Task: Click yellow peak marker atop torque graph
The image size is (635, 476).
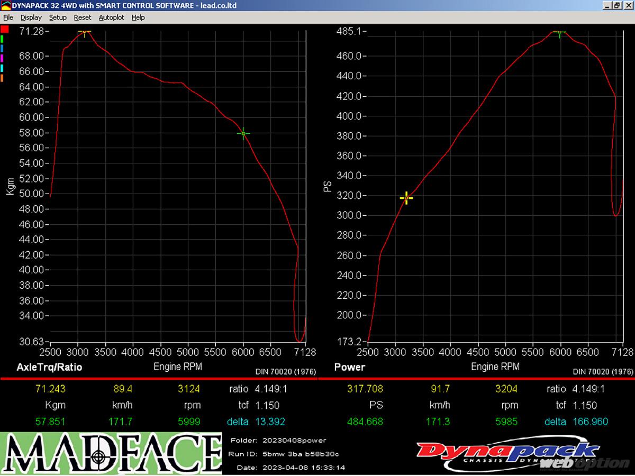Action: pyautogui.click(x=84, y=32)
